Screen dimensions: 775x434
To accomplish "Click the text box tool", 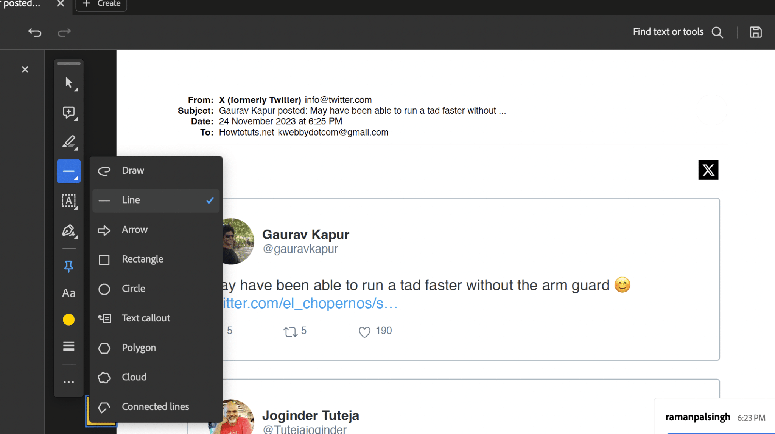I will point(69,201).
